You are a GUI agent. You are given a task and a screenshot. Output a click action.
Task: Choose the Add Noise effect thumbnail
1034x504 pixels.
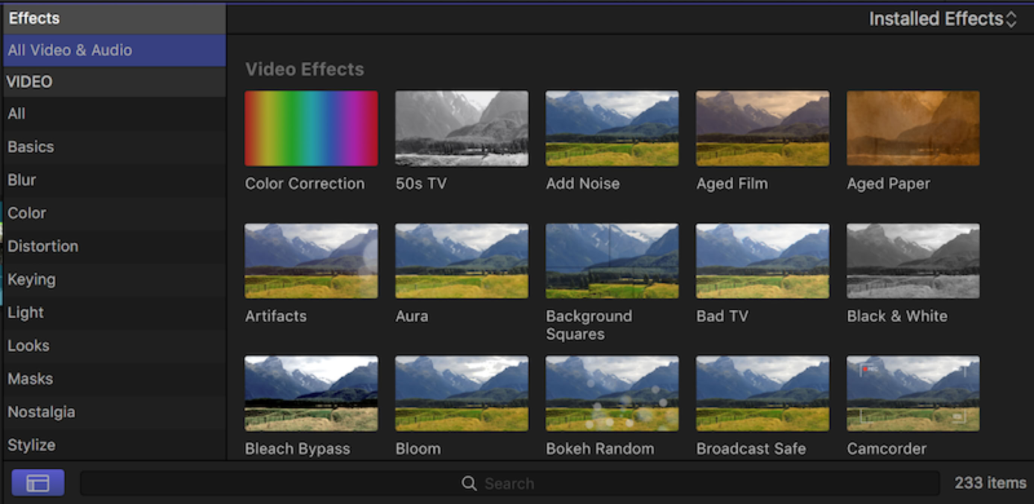pos(612,128)
